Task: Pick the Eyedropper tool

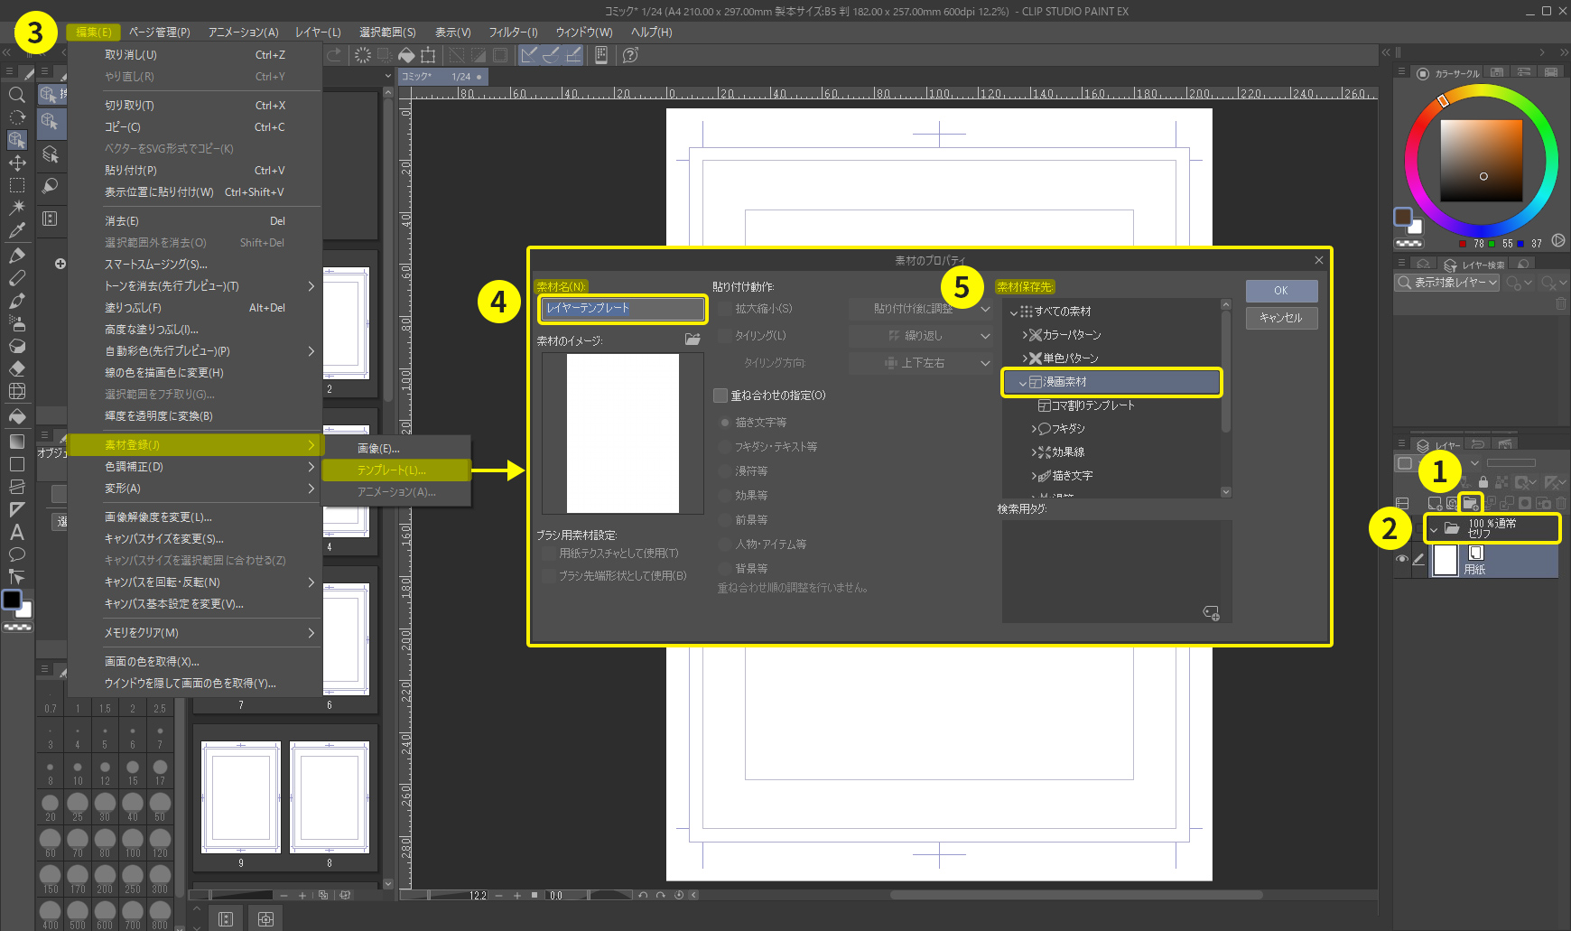Action: click(16, 230)
